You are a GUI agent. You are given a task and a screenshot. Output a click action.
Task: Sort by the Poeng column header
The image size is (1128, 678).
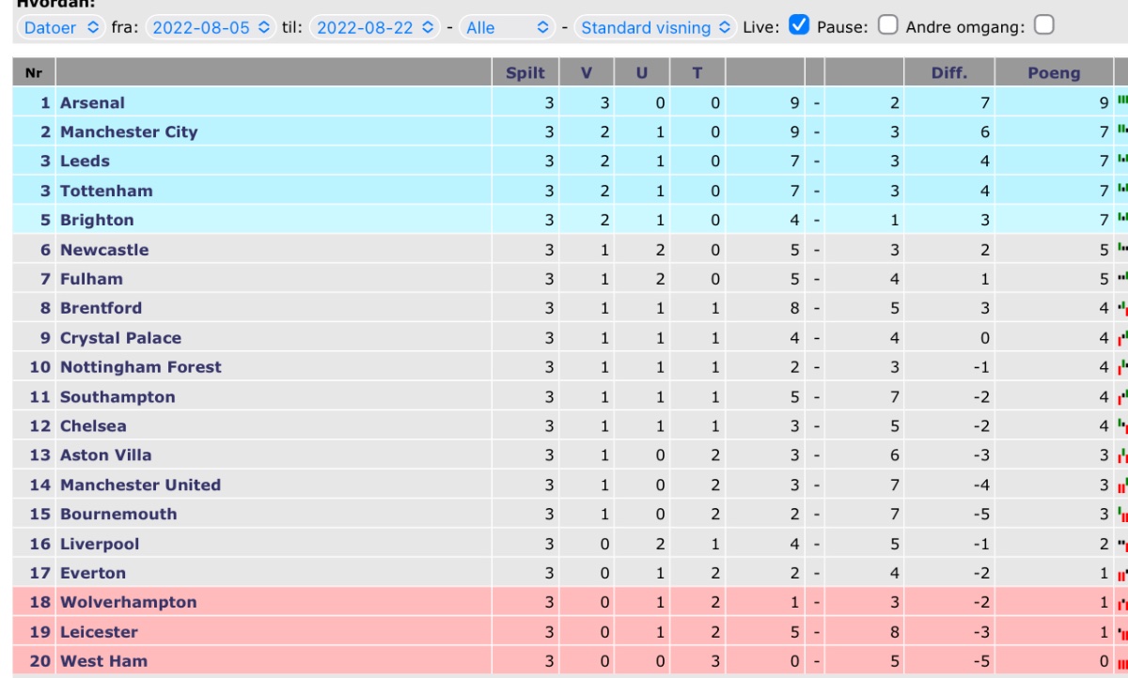pos(1054,72)
